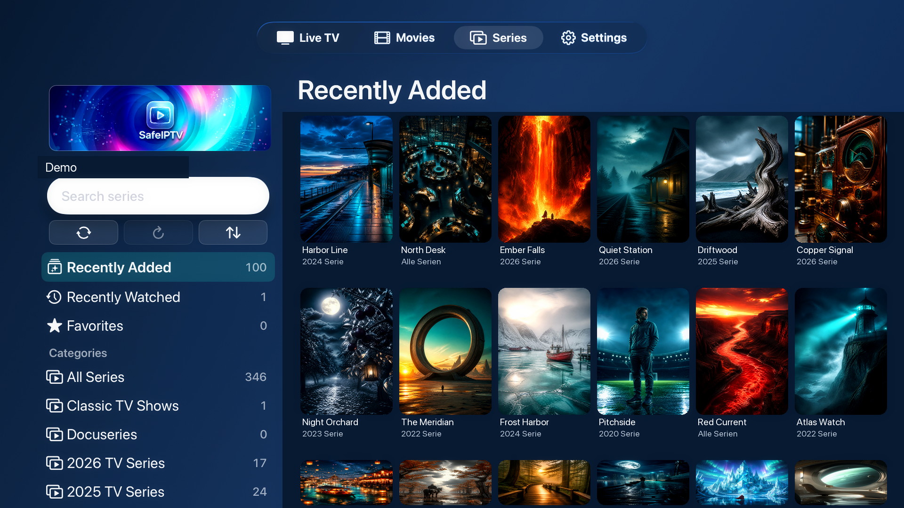Open the Driftwood series poster
Screen dimensions: 904x508
pyautogui.click(x=742, y=179)
